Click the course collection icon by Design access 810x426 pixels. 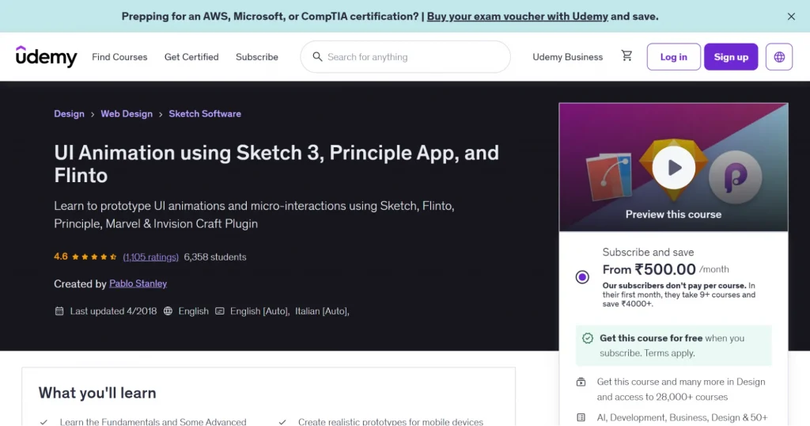[x=581, y=382]
